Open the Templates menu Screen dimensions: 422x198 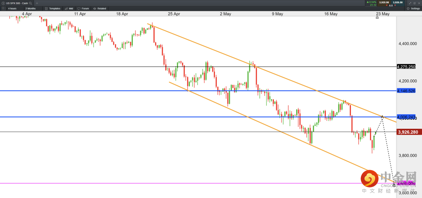[x=53, y=8]
